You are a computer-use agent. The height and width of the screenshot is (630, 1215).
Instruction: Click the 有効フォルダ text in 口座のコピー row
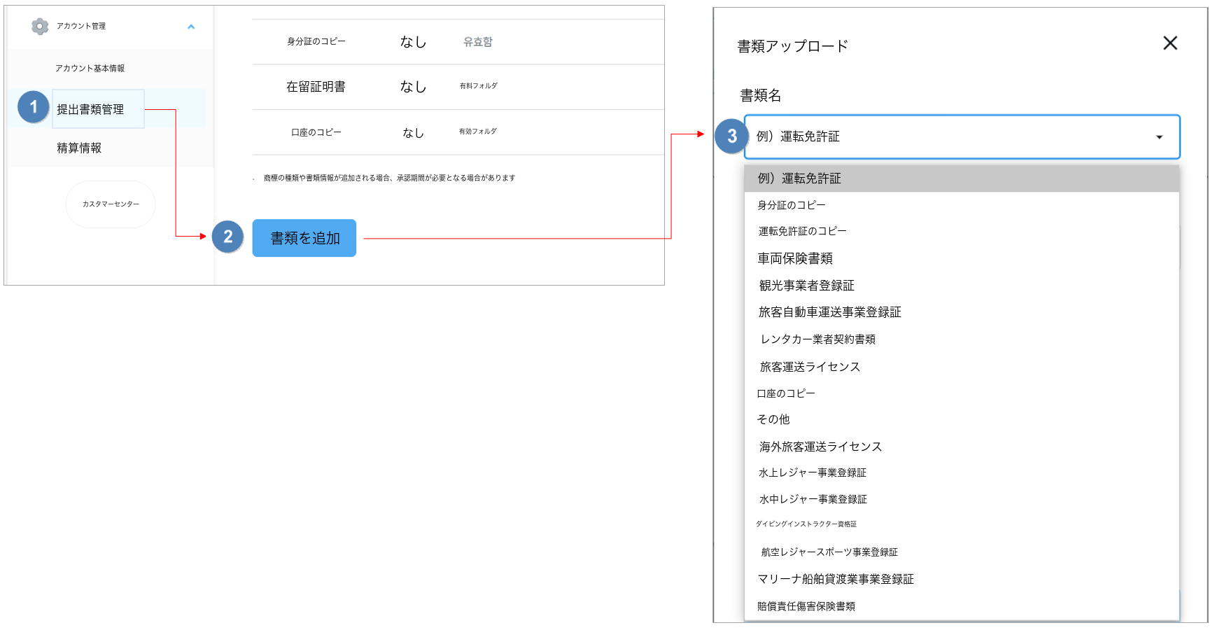(478, 132)
